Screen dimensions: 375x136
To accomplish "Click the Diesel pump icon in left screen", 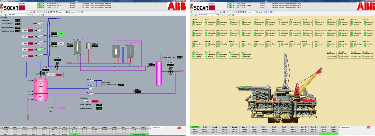I will (x=40, y=24).
